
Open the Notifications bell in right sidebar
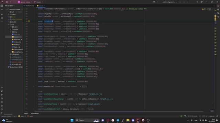point(218,6)
